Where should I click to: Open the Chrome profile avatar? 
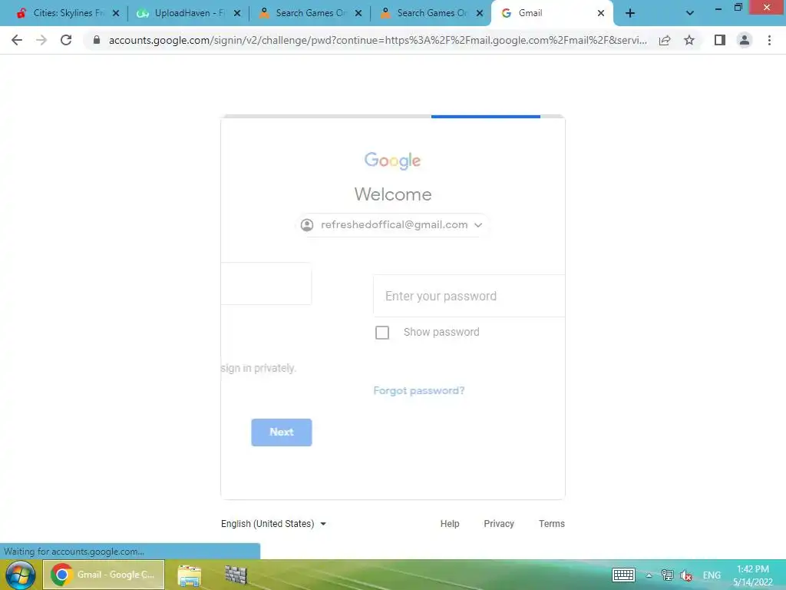tap(745, 40)
